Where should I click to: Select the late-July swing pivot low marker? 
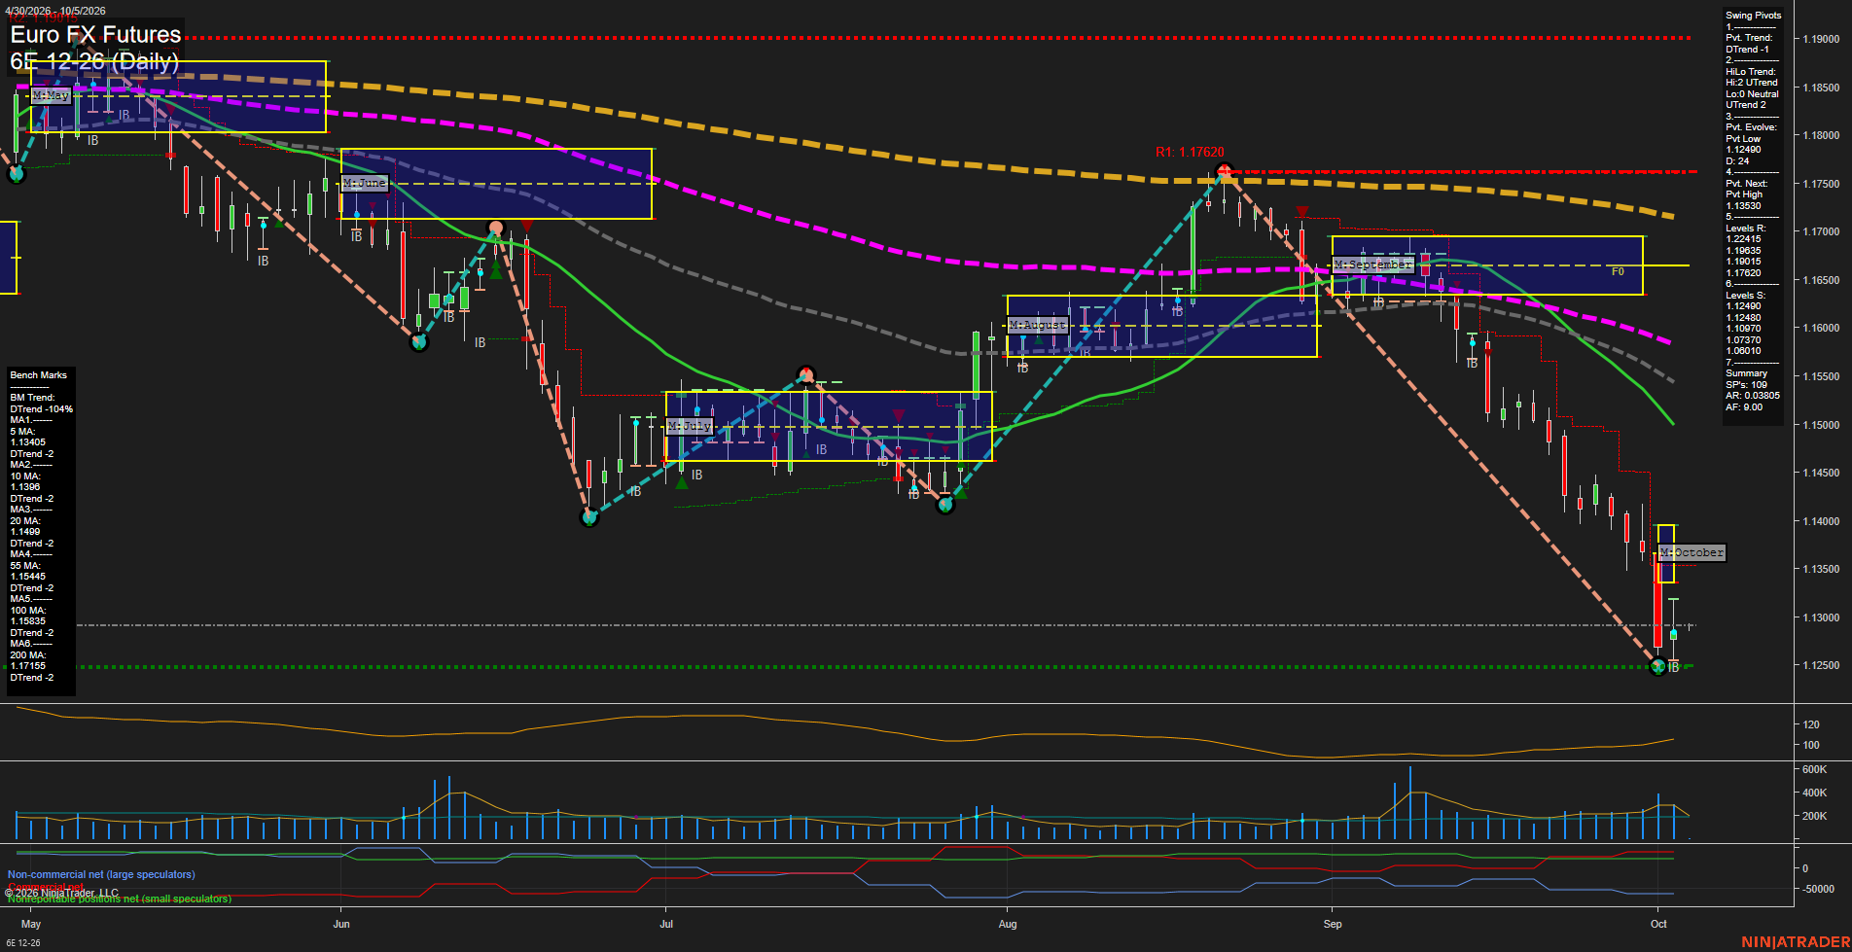945,505
